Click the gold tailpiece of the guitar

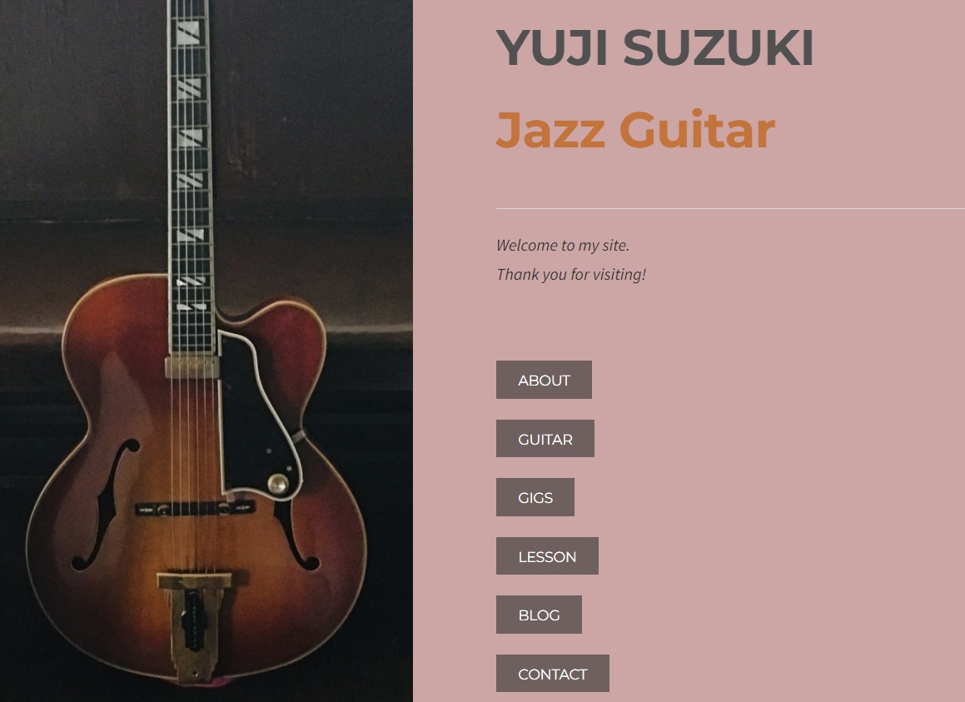(x=194, y=625)
